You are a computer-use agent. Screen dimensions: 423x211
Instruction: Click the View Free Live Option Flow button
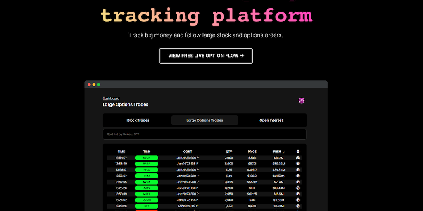point(206,56)
